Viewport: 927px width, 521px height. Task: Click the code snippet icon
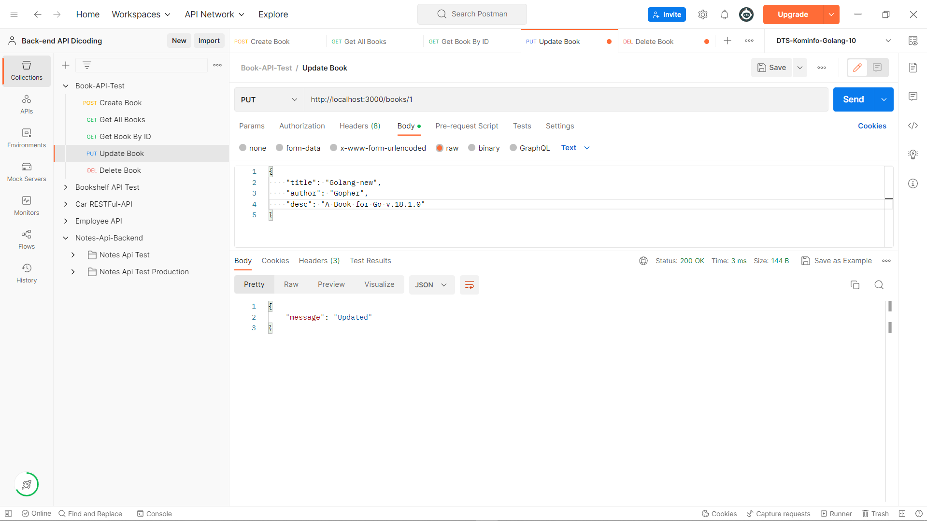[x=913, y=126]
